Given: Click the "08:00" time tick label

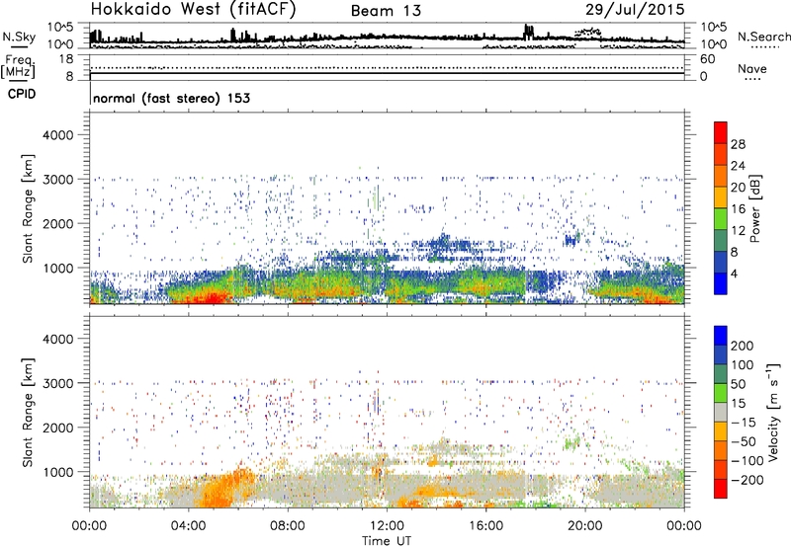Looking at the screenshot, I should point(288,526).
